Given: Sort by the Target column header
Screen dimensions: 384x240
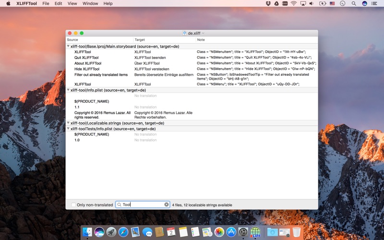Looking at the screenshot, I should (140, 40).
